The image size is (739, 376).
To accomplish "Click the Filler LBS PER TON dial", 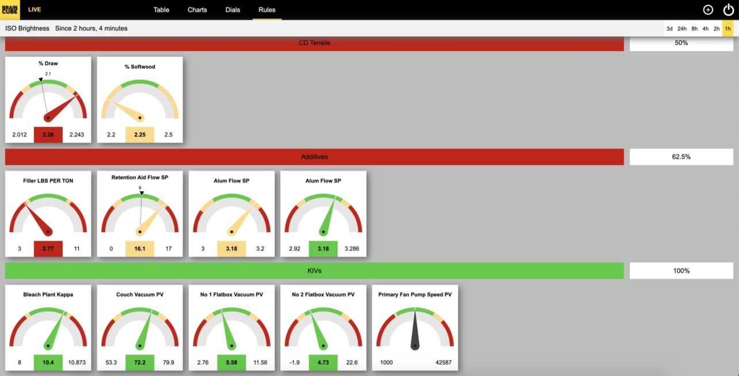I will pos(48,214).
